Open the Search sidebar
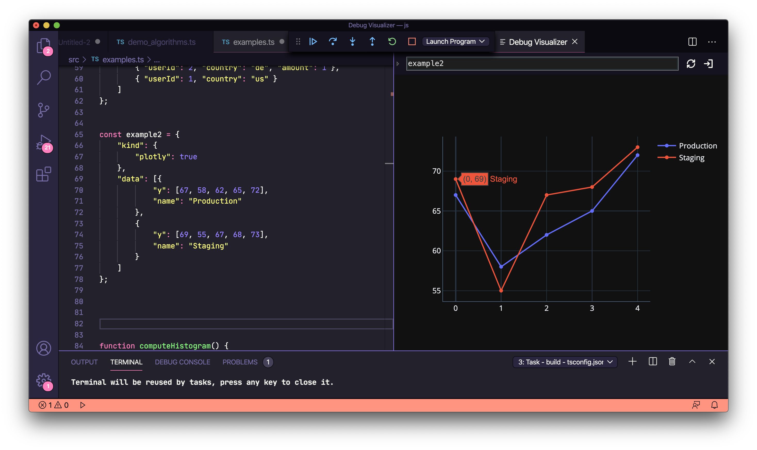The width and height of the screenshot is (757, 450). [x=44, y=78]
